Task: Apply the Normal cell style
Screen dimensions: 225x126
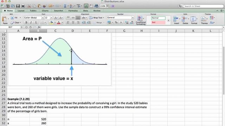Action: pos(158,18)
